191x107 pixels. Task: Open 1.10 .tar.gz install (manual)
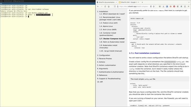pyautogui.click(x=111, y=51)
